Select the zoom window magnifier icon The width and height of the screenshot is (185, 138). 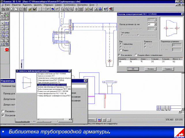(63, 9)
